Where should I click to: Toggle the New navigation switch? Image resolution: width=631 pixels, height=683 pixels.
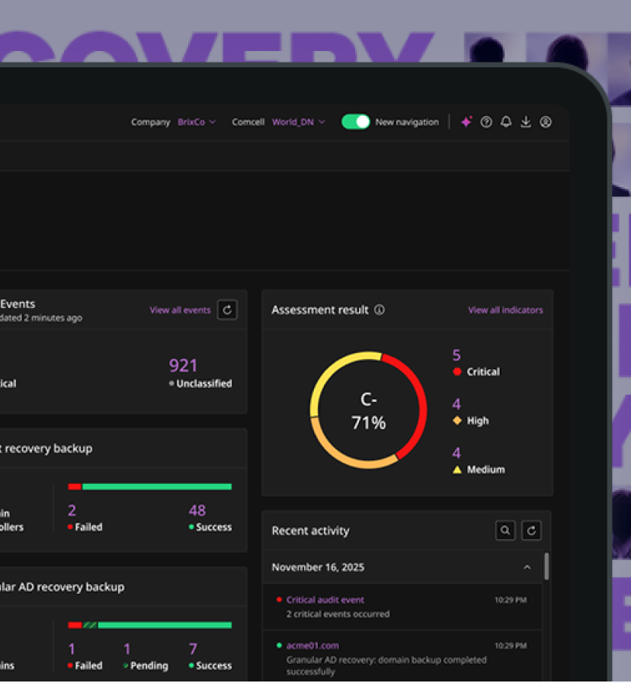[x=355, y=122]
